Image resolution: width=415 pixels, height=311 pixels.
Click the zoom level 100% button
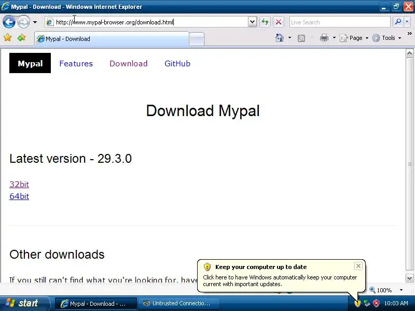[x=381, y=290]
